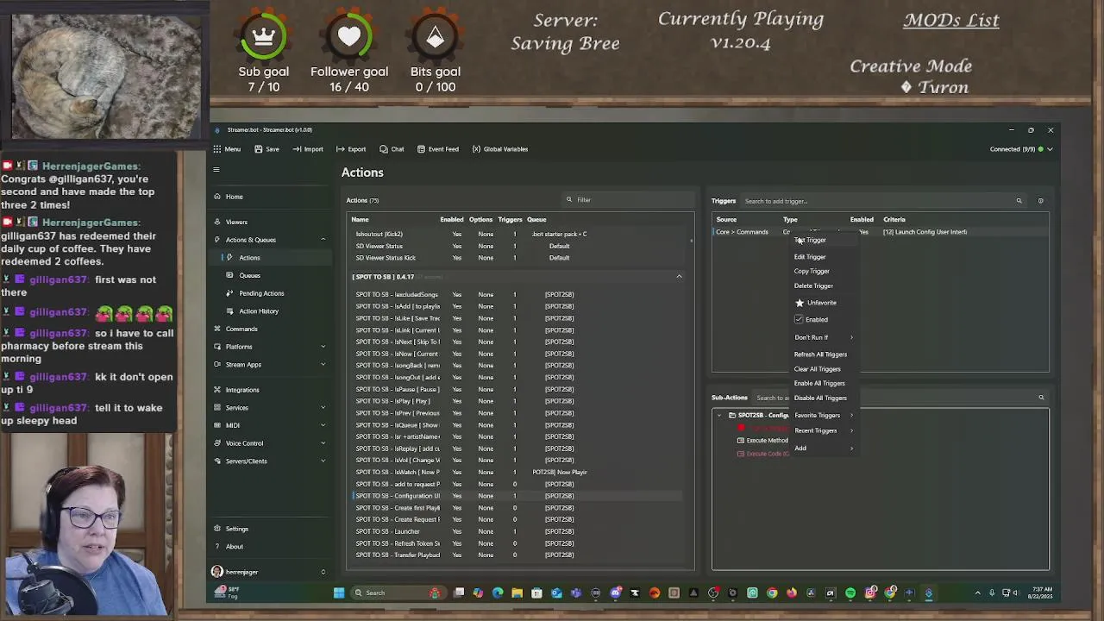Open the Recent Triggers submenu

[824, 430]
